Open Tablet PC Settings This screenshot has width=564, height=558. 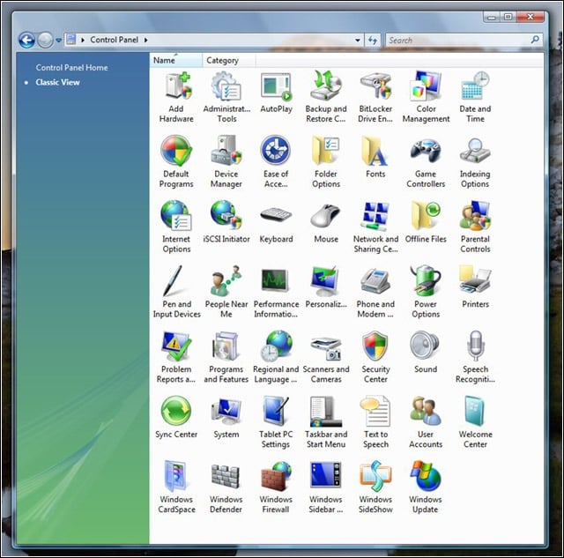[x=276, y=422]
